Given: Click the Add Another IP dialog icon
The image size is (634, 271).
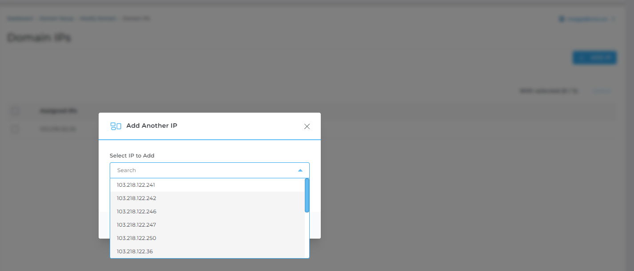Looking at the screenshot, I should coord(116,126).
